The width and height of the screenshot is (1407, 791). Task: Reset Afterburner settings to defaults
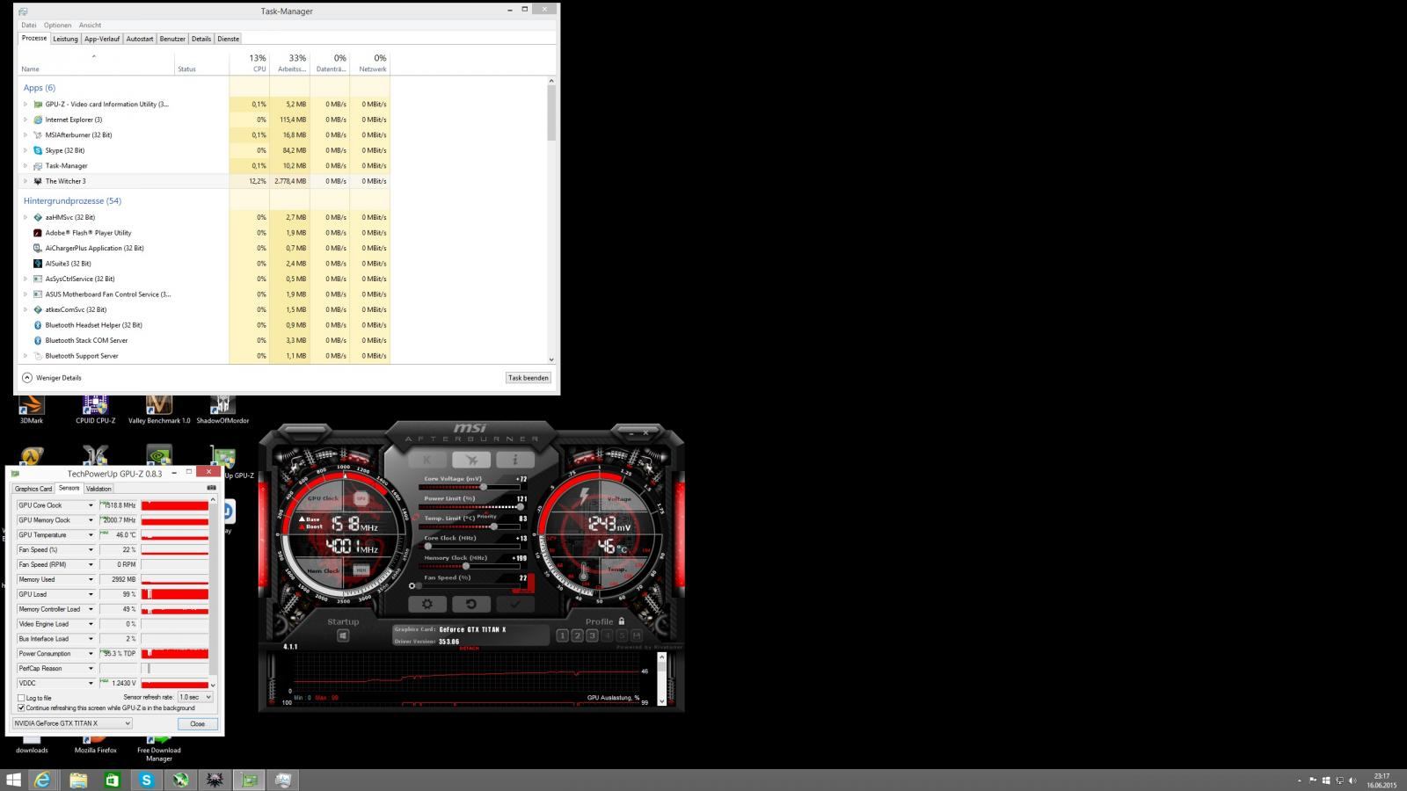[471, 604]
